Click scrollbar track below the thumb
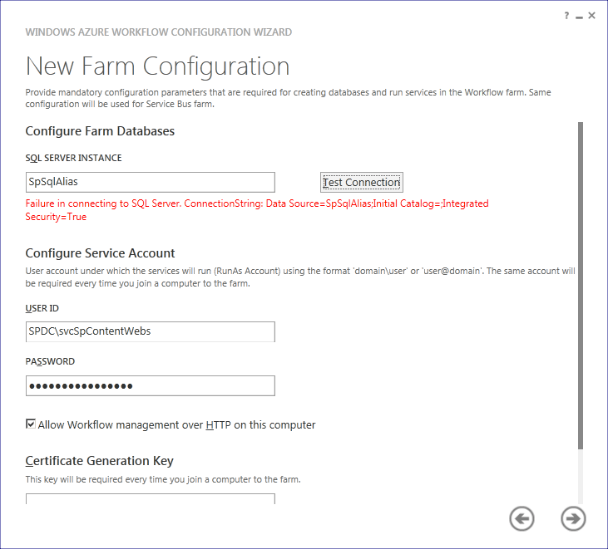The height and width of the screenshot is (549, 608). (x=580, y=476)
